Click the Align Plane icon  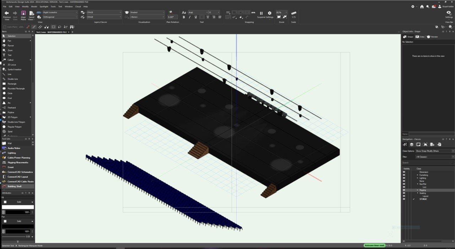coord(23,15)
